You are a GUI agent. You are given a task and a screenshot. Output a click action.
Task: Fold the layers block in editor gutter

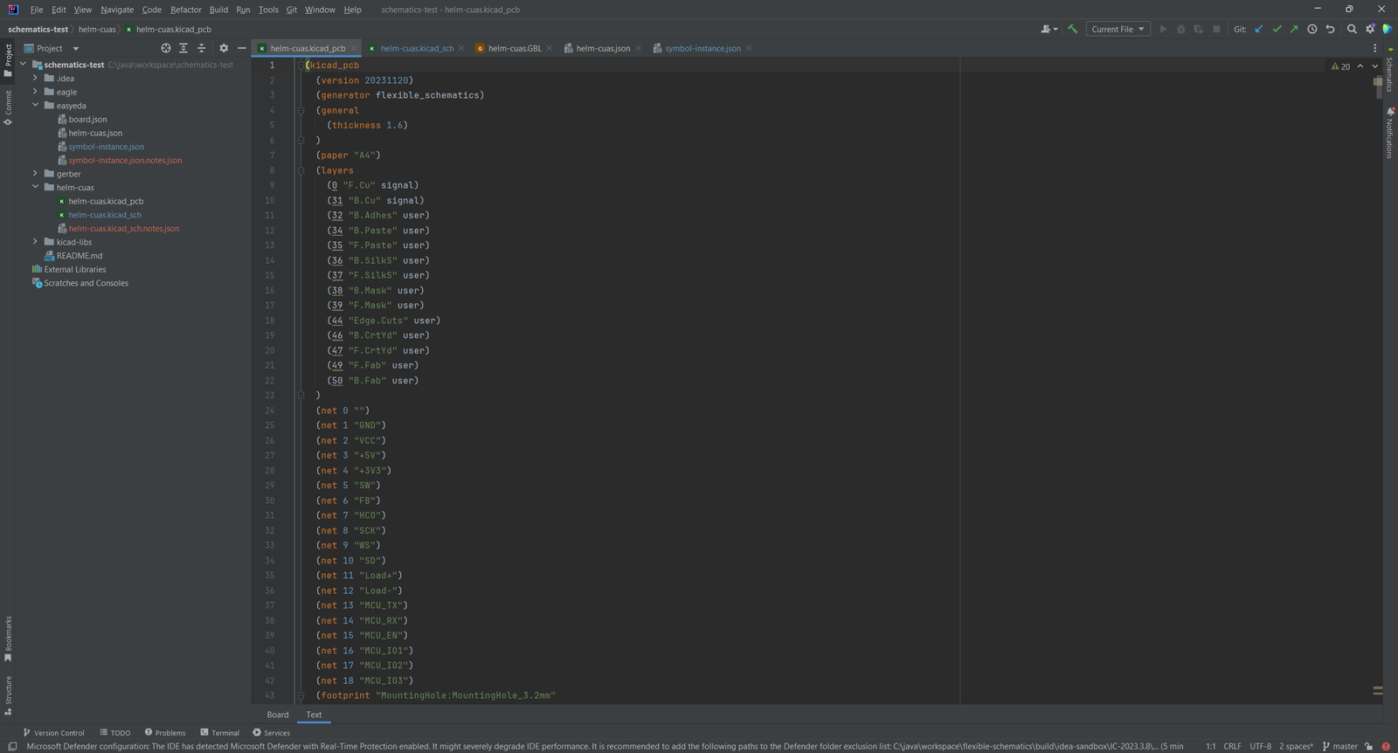(301, 170)
